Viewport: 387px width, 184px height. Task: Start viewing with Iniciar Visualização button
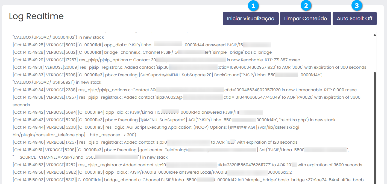coord(250,19)
